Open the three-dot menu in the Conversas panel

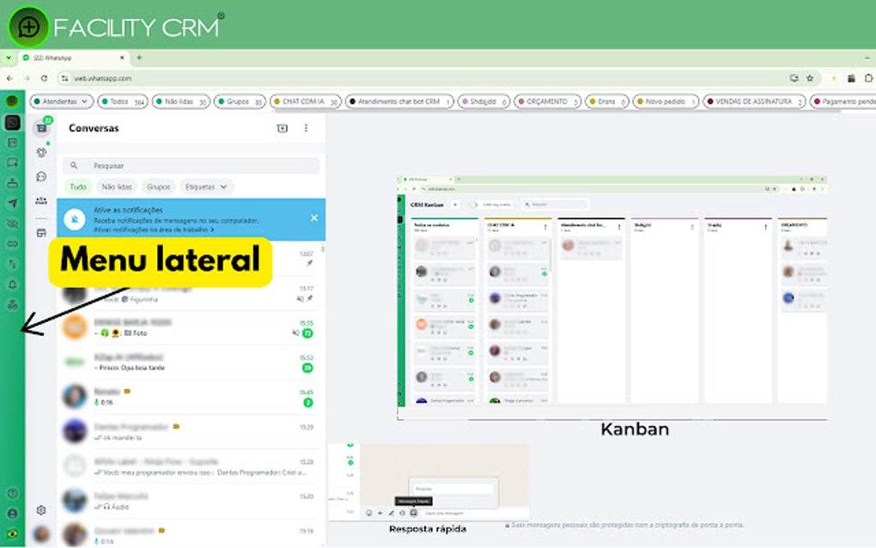[x=307, y=127]
